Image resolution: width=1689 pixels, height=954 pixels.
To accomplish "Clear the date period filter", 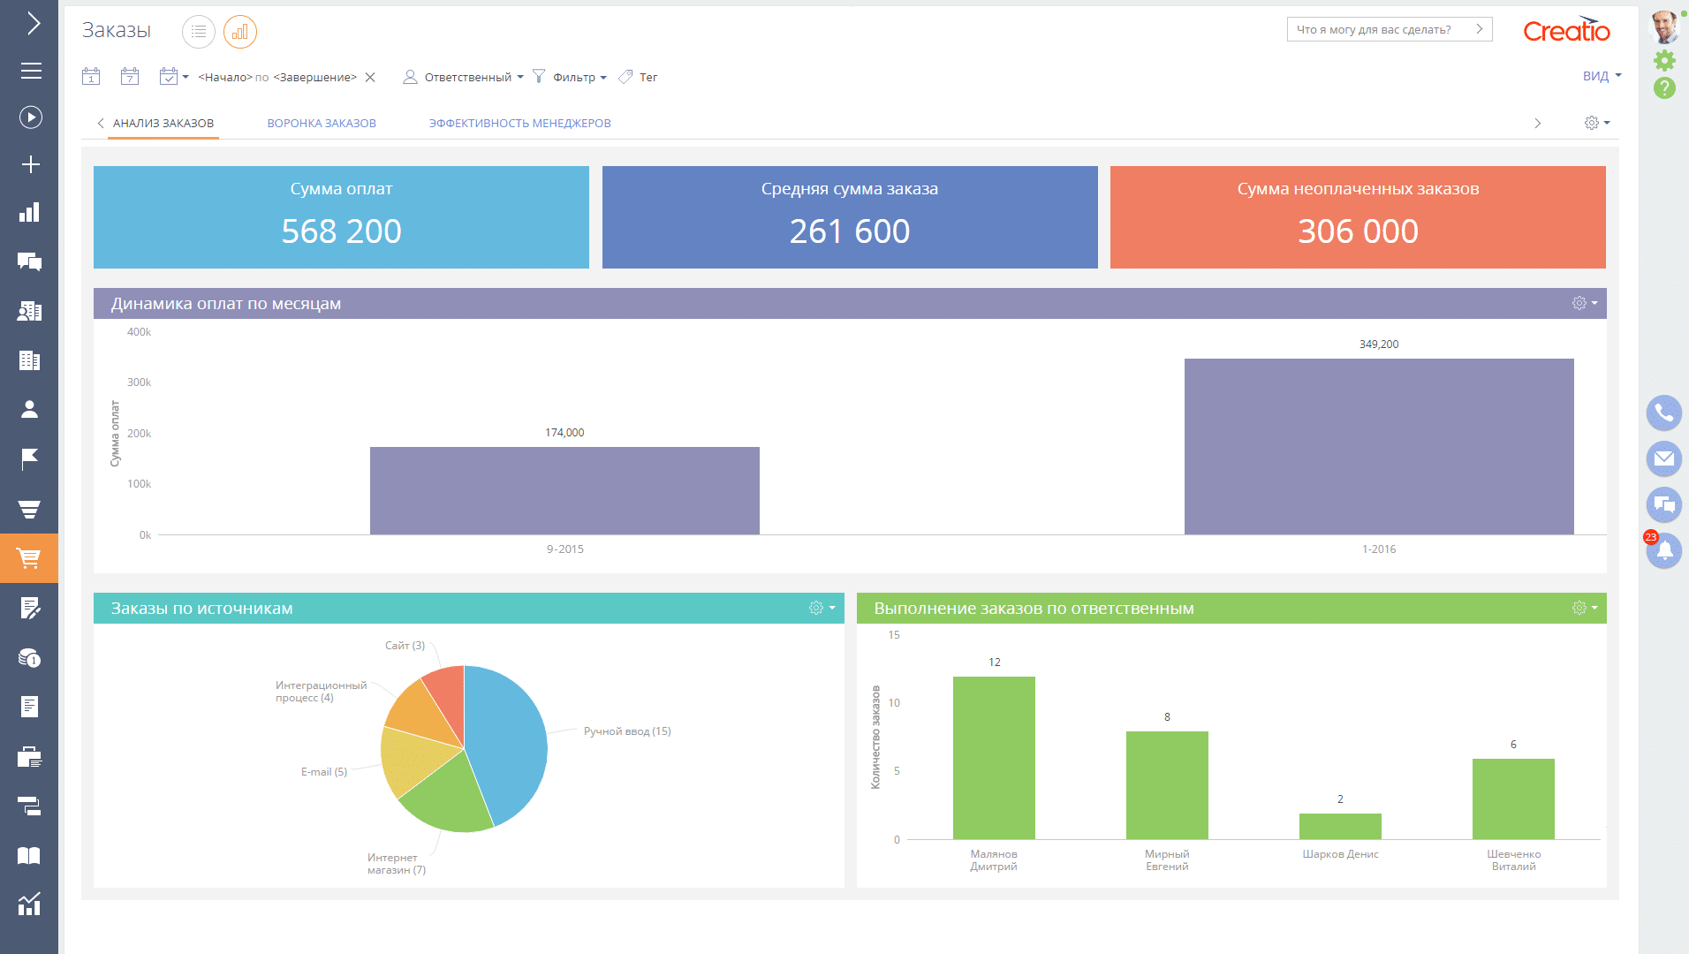I will [x=370, y=77].
